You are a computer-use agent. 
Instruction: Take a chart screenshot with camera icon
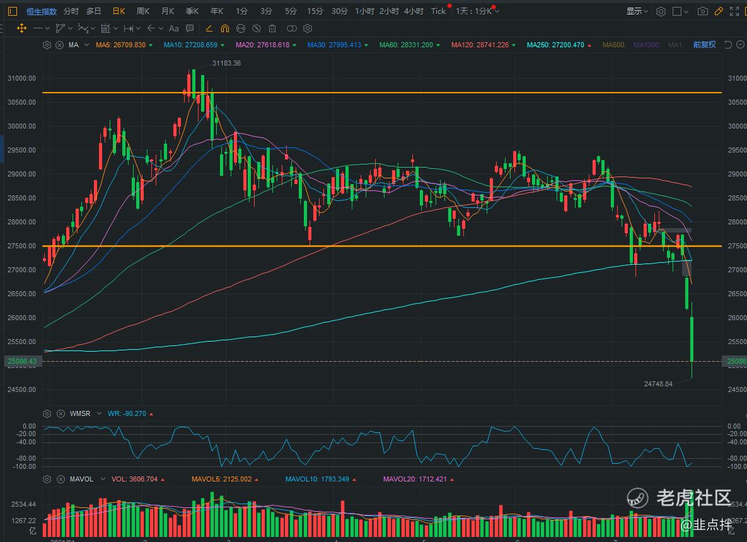(703, 11)
